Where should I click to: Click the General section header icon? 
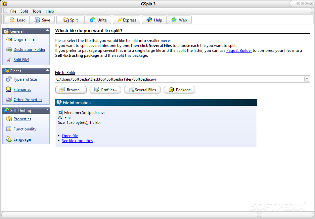pos(7,31)
